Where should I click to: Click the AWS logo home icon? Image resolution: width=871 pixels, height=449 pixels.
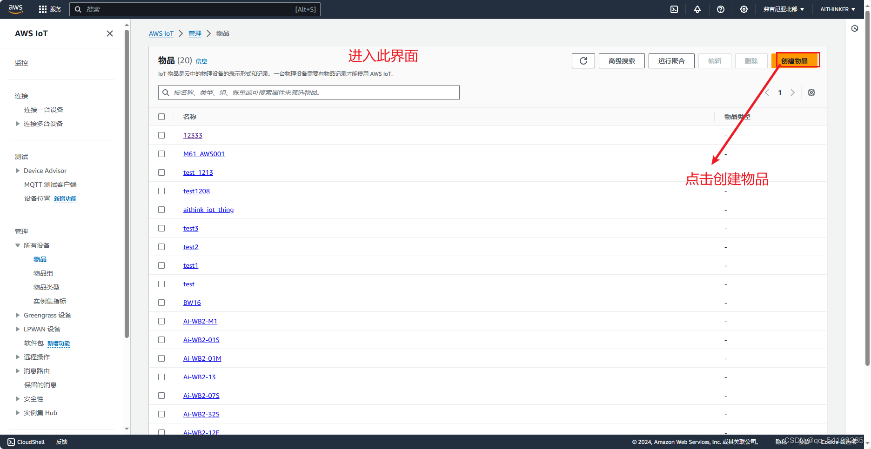15,9
